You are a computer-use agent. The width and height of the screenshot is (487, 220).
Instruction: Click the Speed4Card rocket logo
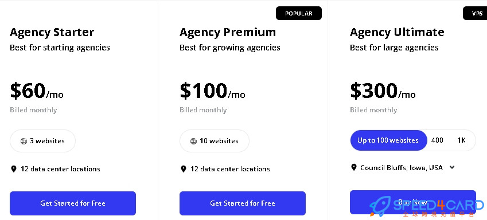(380, 206)
